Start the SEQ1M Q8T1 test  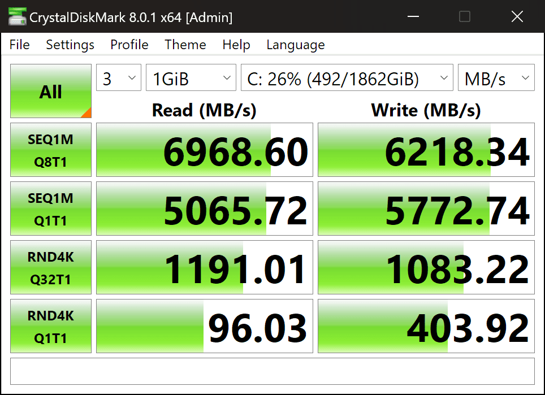(51, 150)
